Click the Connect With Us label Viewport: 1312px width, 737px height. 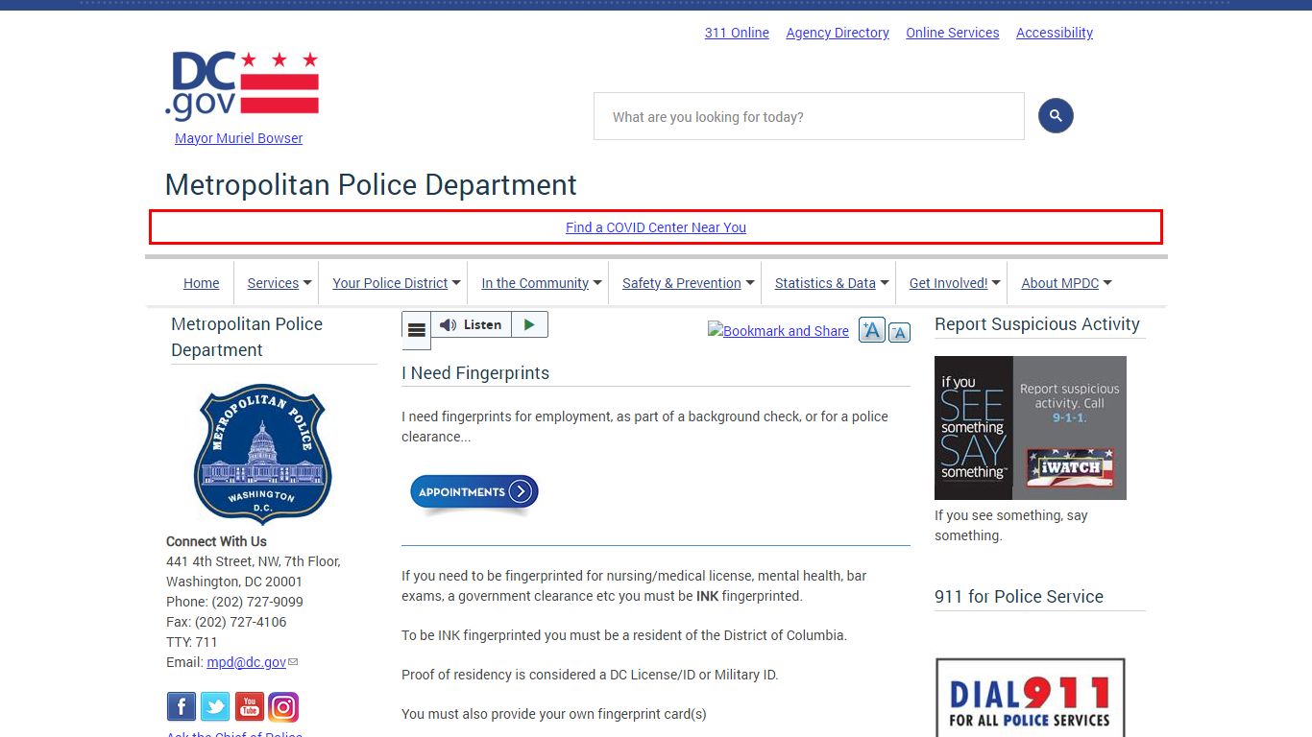pyautogui.click(x=216, y=541)
